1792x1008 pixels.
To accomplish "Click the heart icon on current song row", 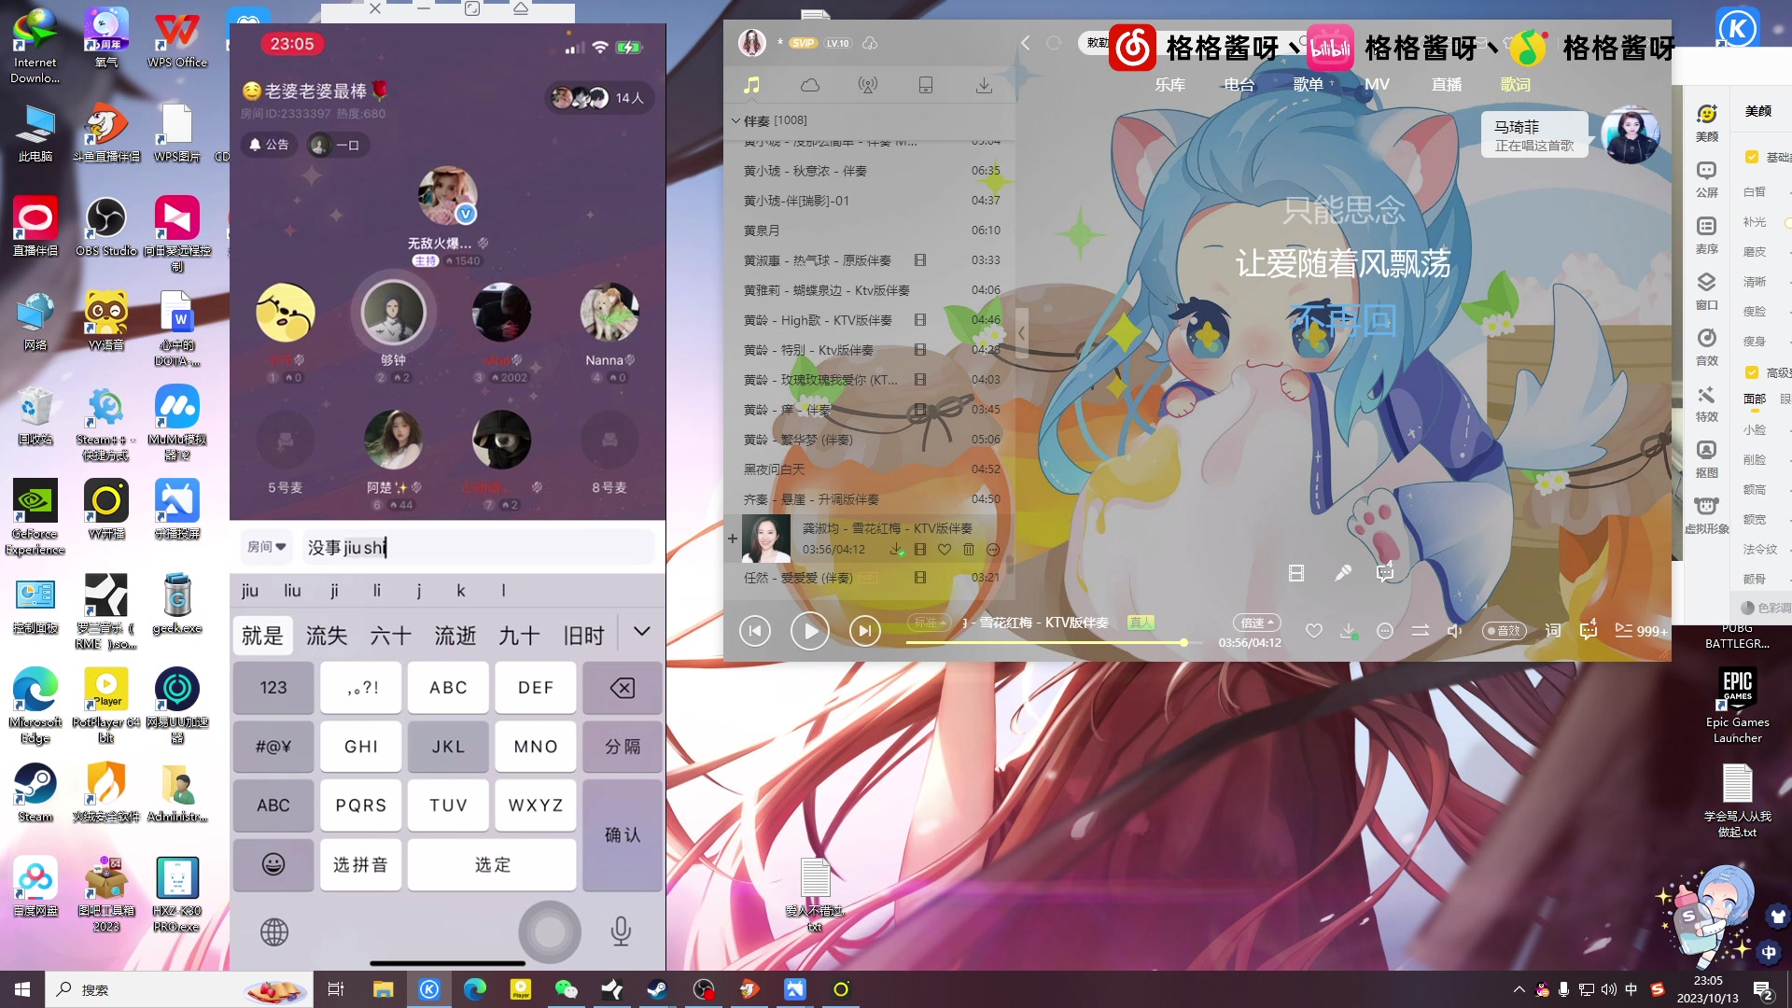I will coord(945,550).
